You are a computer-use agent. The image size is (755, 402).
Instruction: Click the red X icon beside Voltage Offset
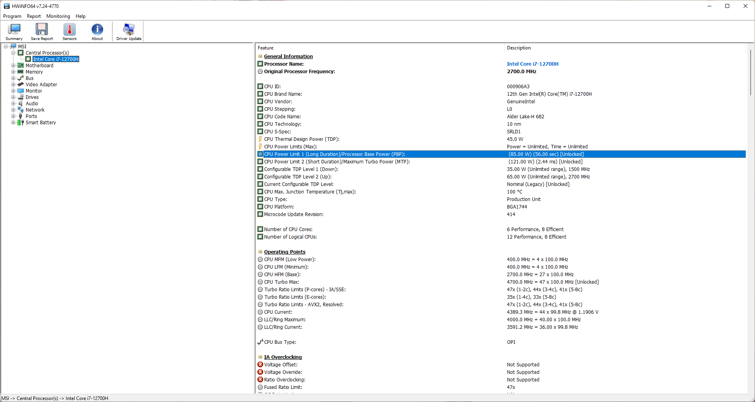click(260, 365)
